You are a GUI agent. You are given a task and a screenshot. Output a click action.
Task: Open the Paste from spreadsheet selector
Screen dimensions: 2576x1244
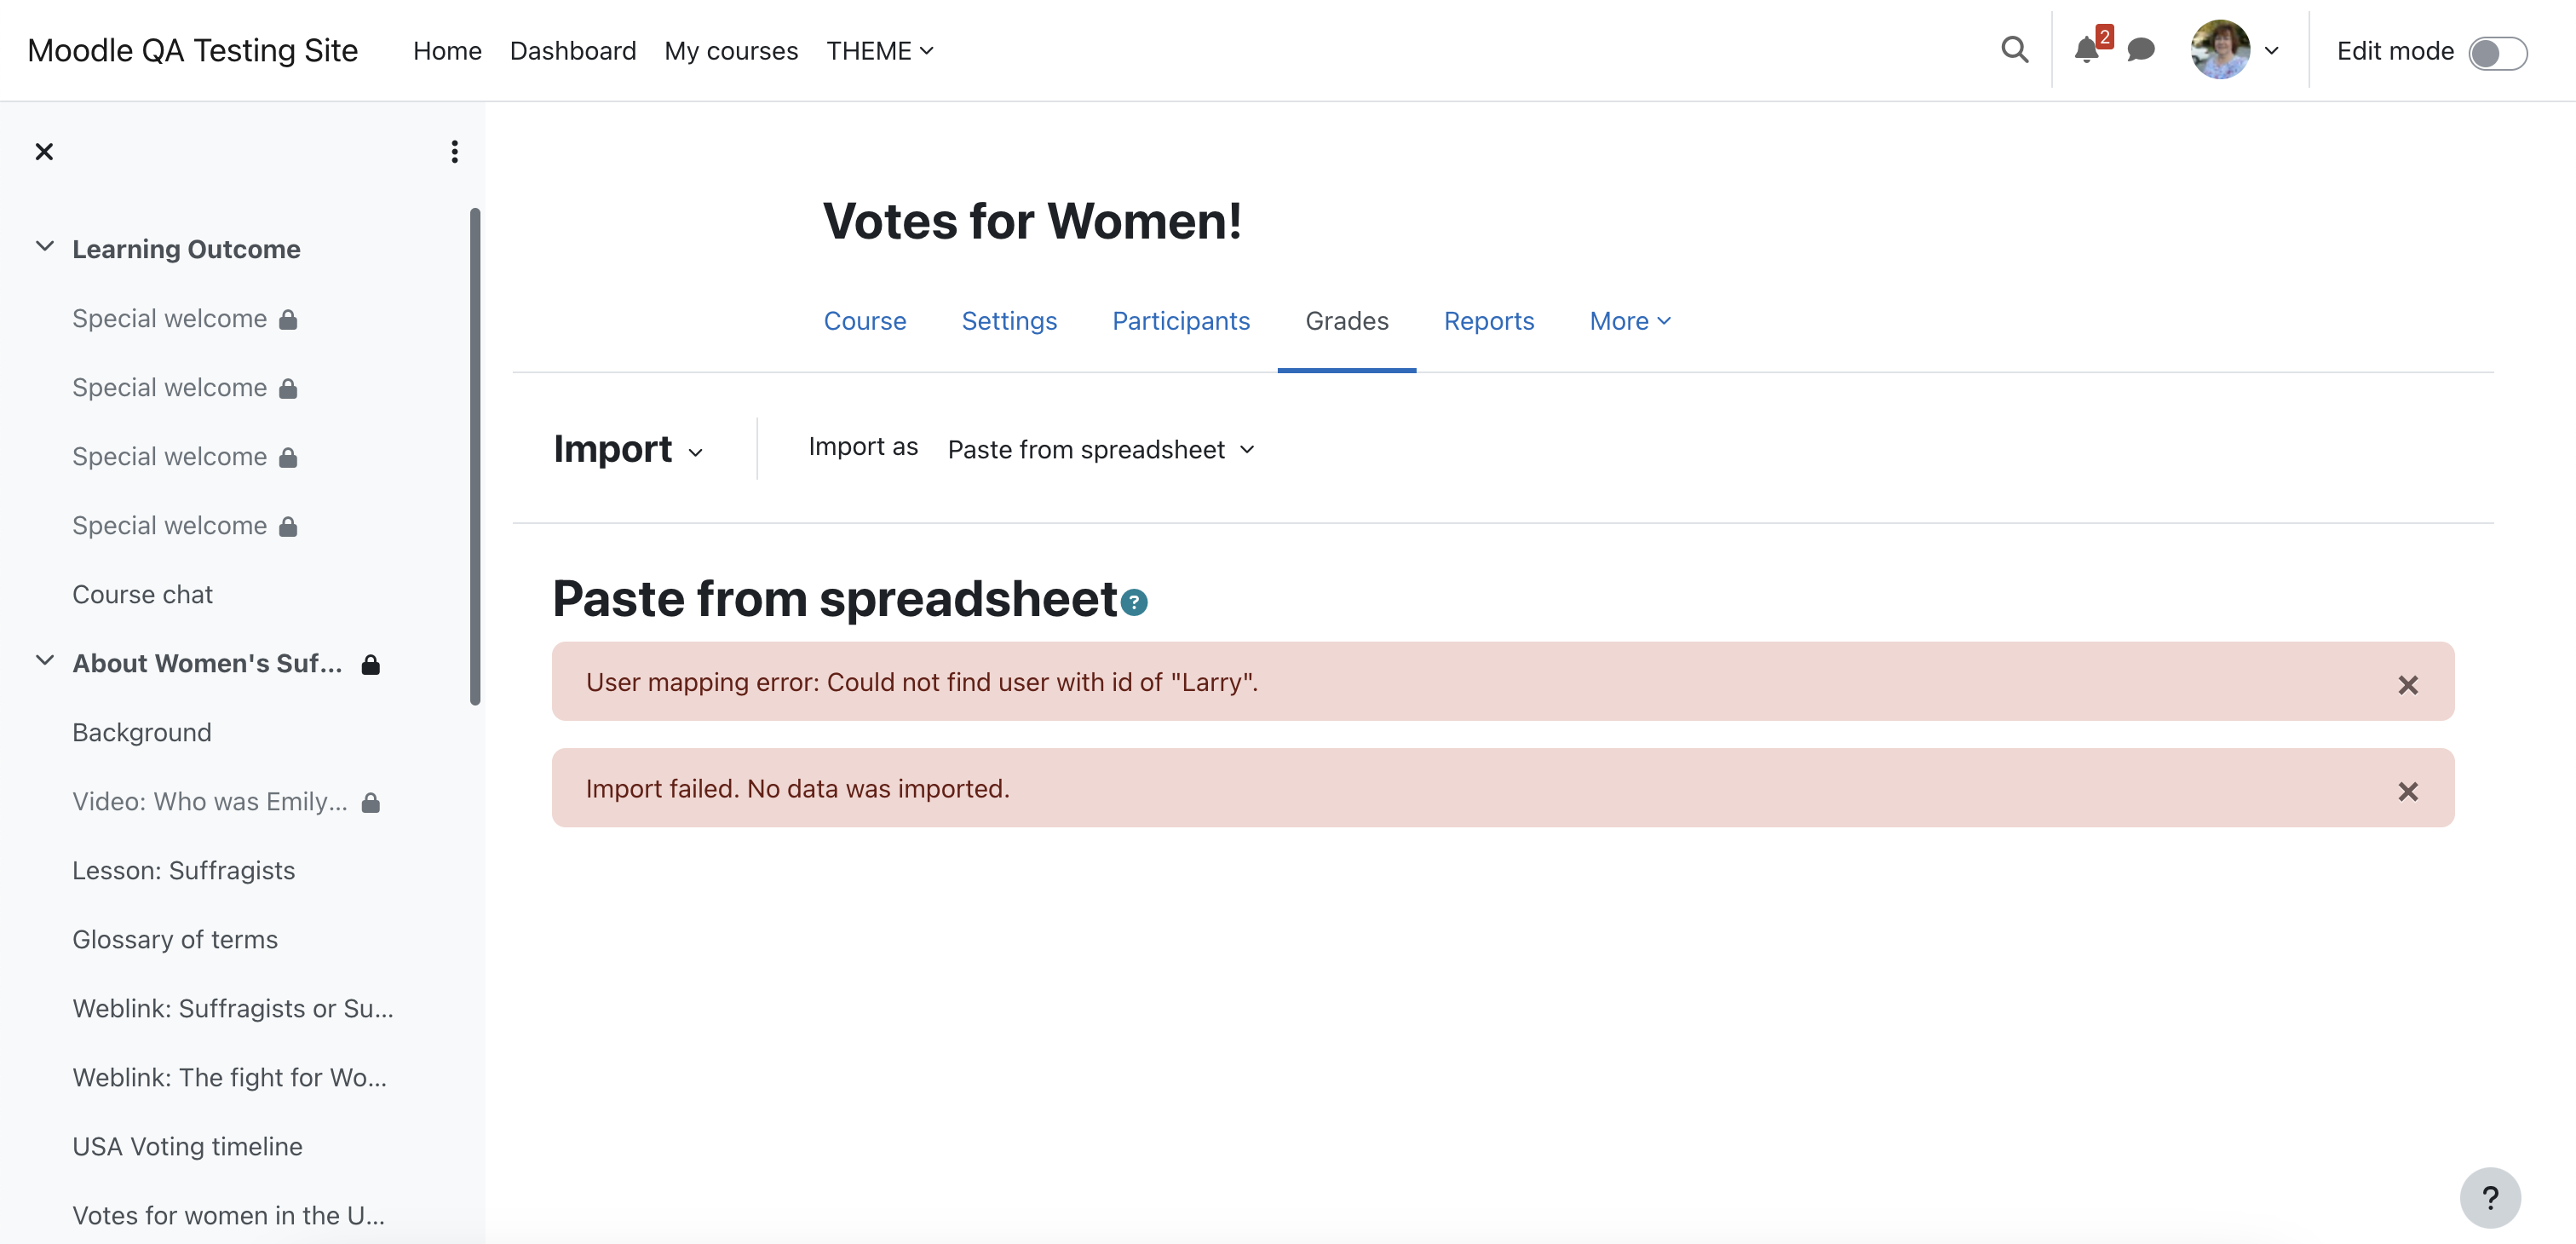[1101, 450]
